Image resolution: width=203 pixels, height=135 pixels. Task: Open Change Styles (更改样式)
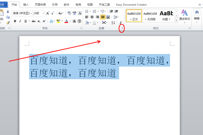[185, 16]
